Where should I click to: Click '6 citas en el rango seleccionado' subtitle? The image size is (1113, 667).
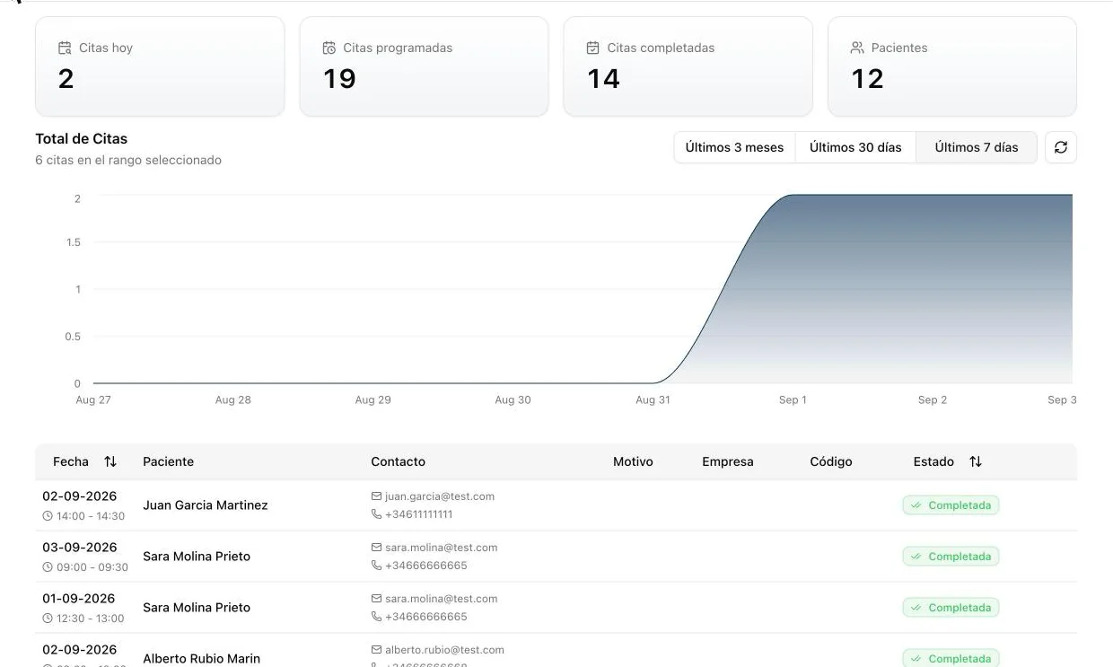click(128, 161)
